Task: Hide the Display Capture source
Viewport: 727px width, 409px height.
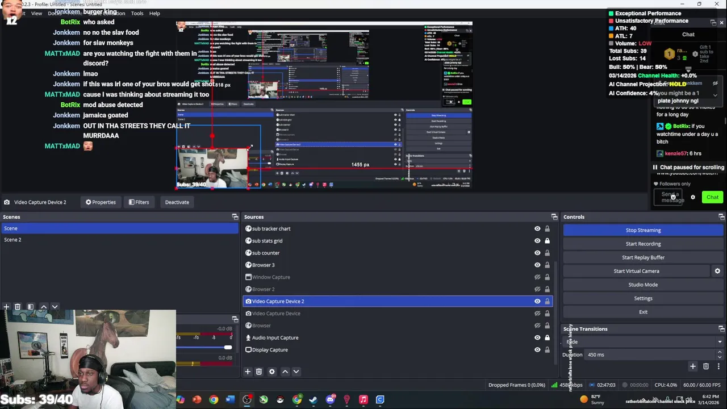Action: pos(537,350)
